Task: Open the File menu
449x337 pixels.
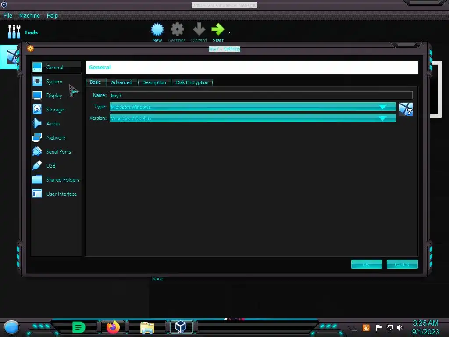Action: click(8, 15)
